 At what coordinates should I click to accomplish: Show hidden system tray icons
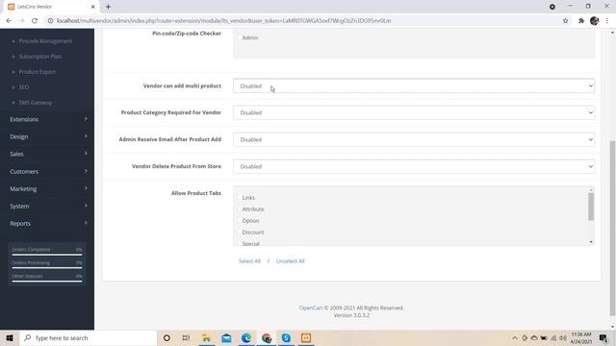point(514,337)
